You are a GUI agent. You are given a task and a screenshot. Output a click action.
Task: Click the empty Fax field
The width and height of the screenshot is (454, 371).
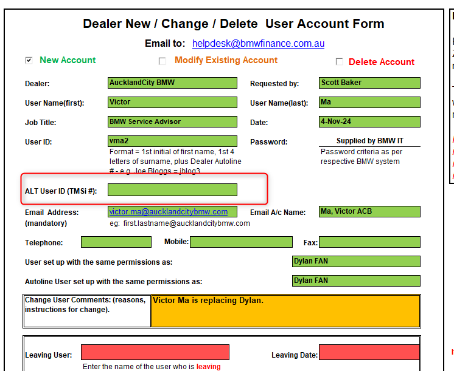[369, 242]
